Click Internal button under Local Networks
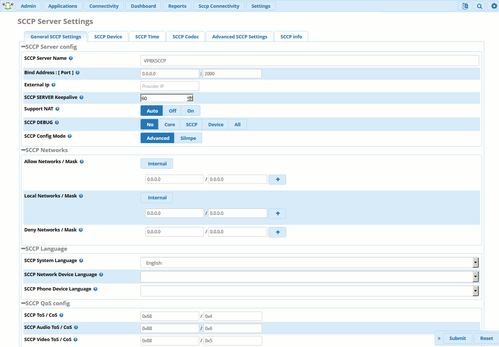 pos(157,198)
